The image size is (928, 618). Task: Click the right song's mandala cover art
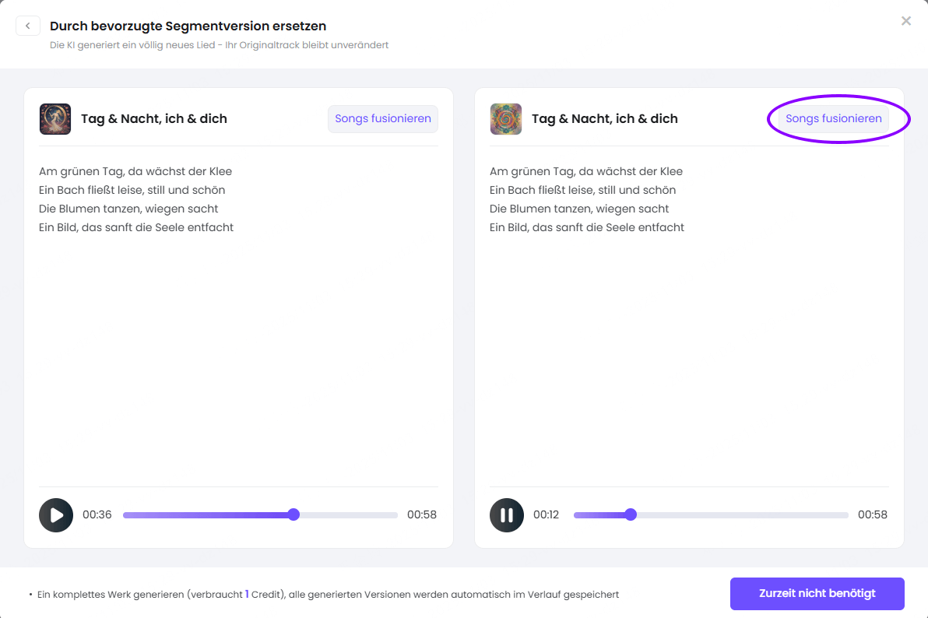click(x=506, y=119)
